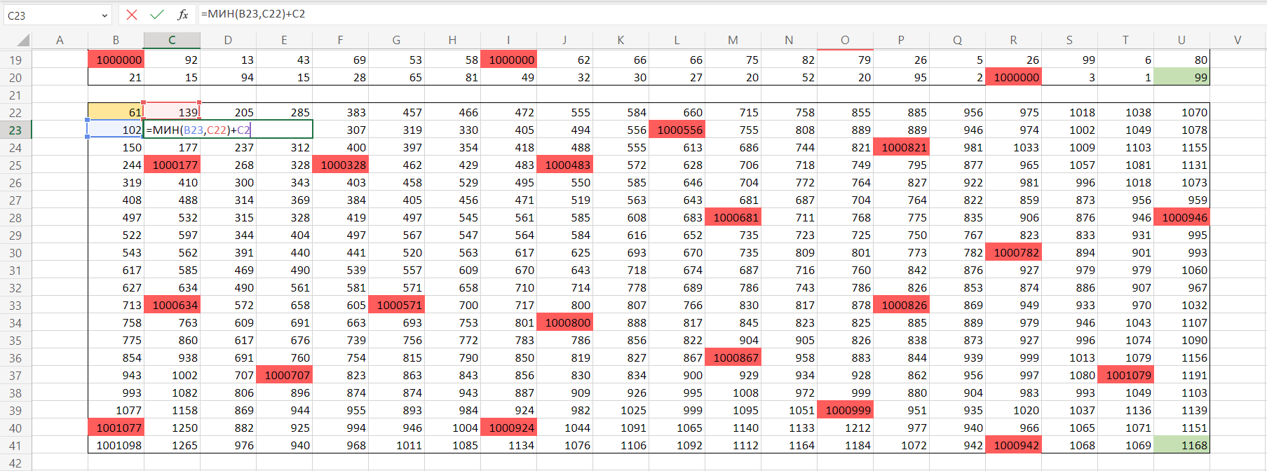Select the column O header
Screen dimensions: 1267x471
(845, 40)
